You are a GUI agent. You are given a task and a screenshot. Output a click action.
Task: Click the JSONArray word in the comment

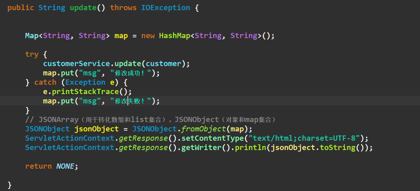point(58,119)
